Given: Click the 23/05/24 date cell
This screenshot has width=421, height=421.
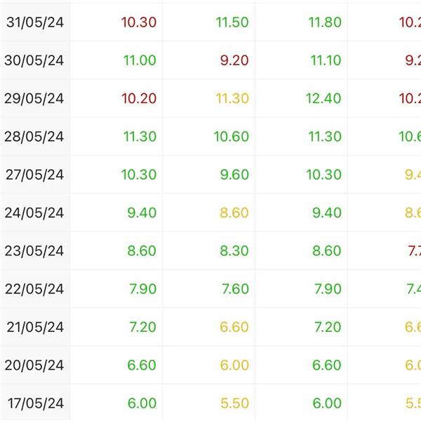Looking at the screenshot, I should [x=35, y=251].
